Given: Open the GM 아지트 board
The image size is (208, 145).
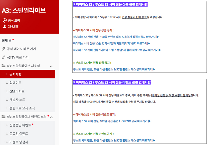Looking at the screenshot, I should 17,91.
